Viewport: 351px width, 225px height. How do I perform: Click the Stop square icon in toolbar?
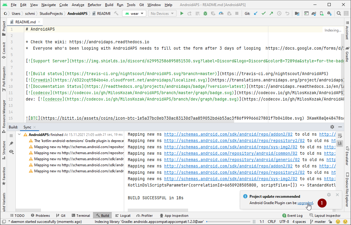pyautogui.click(x=237, y=13)
